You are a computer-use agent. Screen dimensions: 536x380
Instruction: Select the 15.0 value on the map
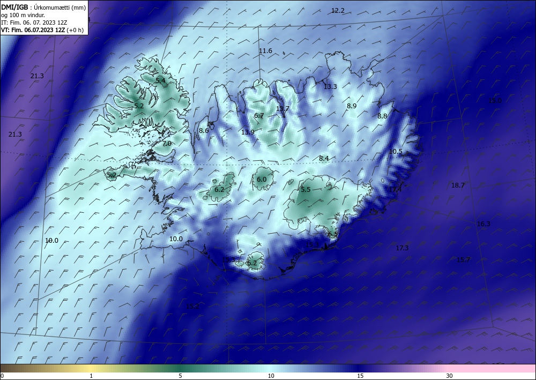[495, 101]
